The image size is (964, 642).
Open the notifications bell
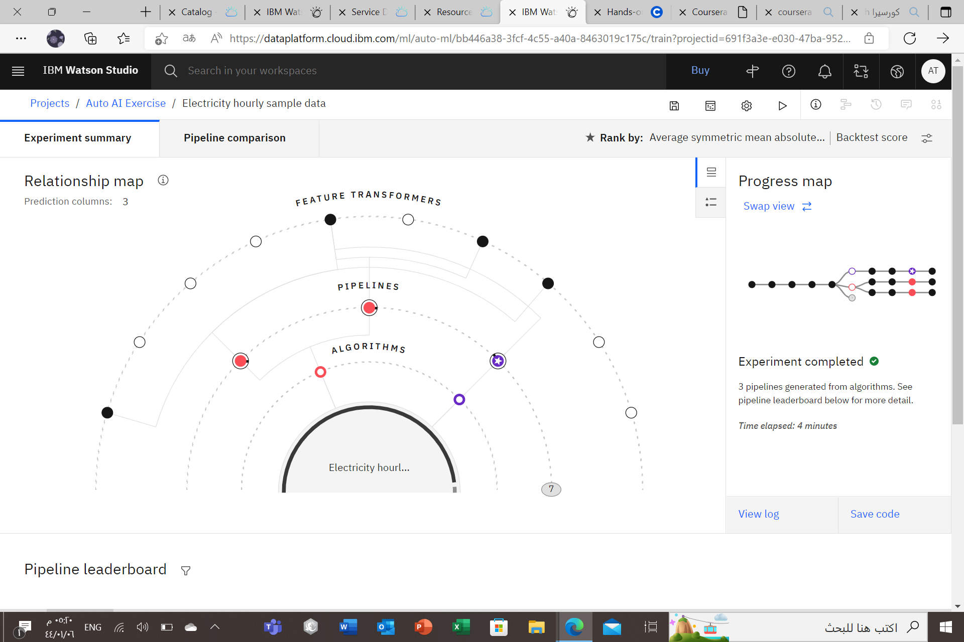[x=824, y=71]
